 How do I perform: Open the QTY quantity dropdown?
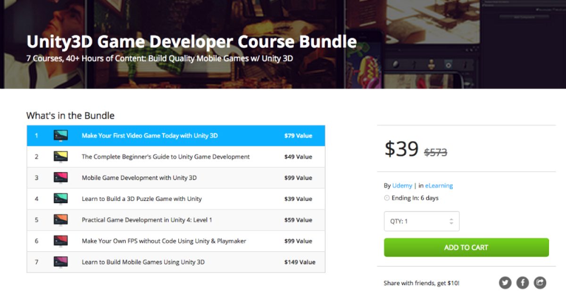pyautogui.click(x=421, y=222)
